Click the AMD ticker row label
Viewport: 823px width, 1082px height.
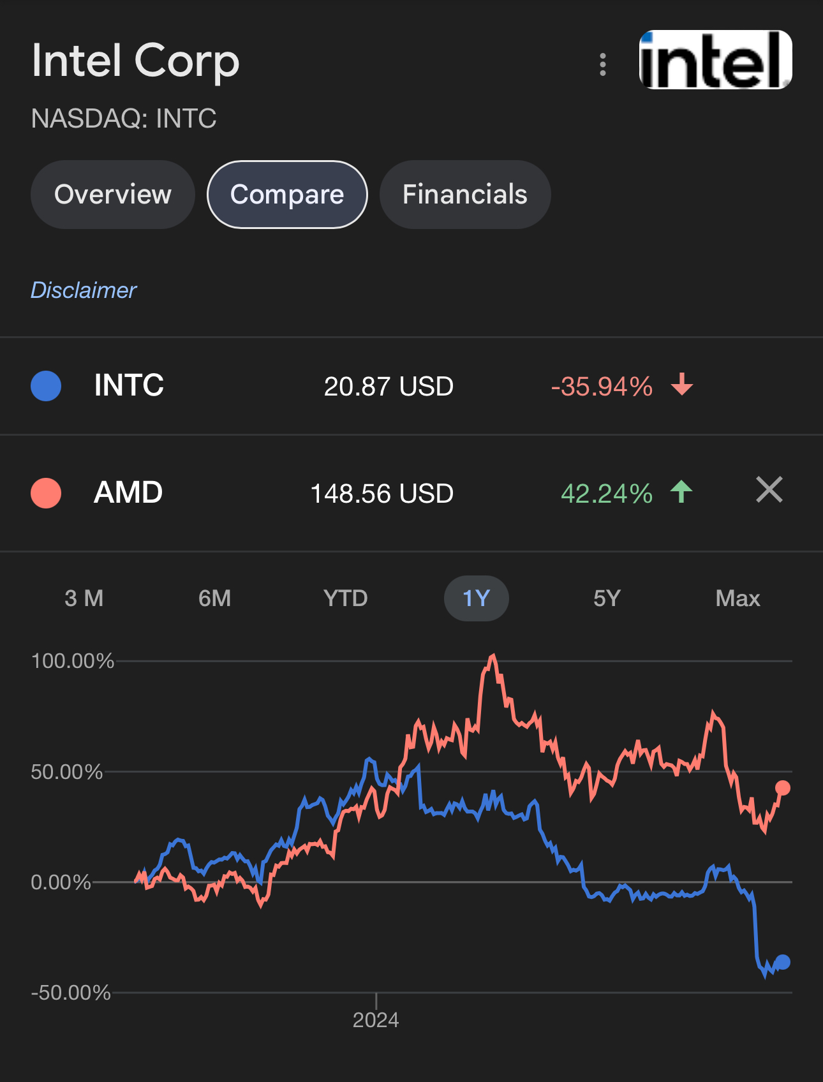point(128,493)
